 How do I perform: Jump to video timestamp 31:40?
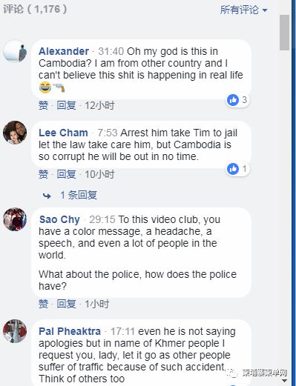111,51
